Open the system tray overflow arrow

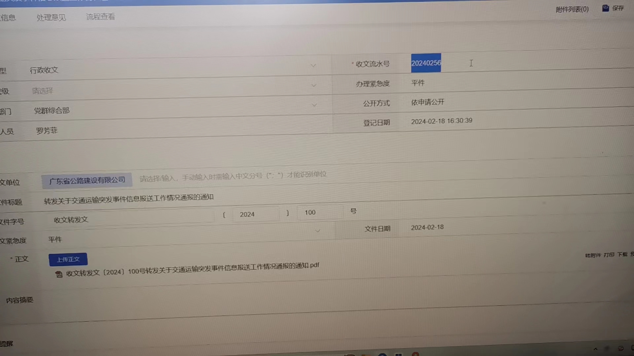click(x=595, y=349)
